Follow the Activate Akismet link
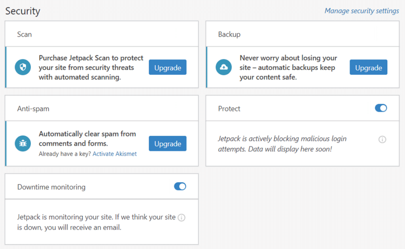 pyautogui.click(x=114, y=154)
